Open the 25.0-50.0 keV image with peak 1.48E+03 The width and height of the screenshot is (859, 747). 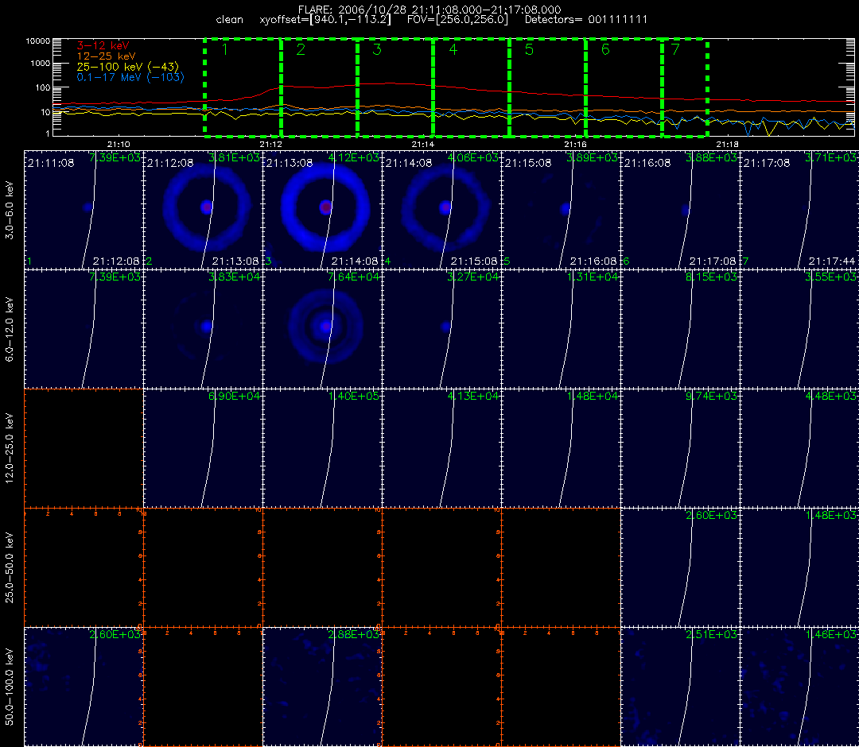point(800,567)
